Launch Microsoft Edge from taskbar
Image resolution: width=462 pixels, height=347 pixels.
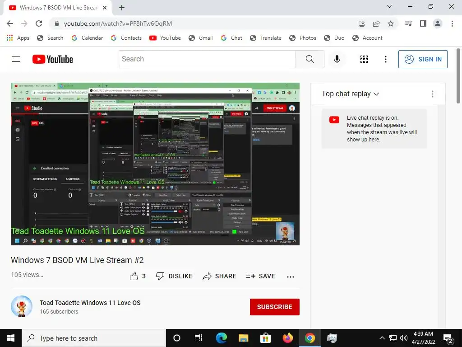[x=221, y=338]
